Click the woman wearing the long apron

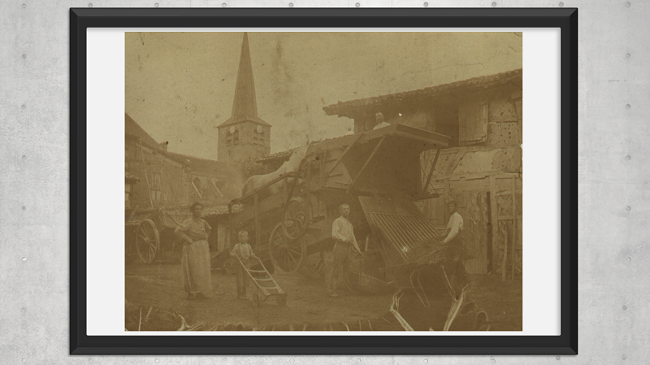pyautogui.click(x=195, y=250)
